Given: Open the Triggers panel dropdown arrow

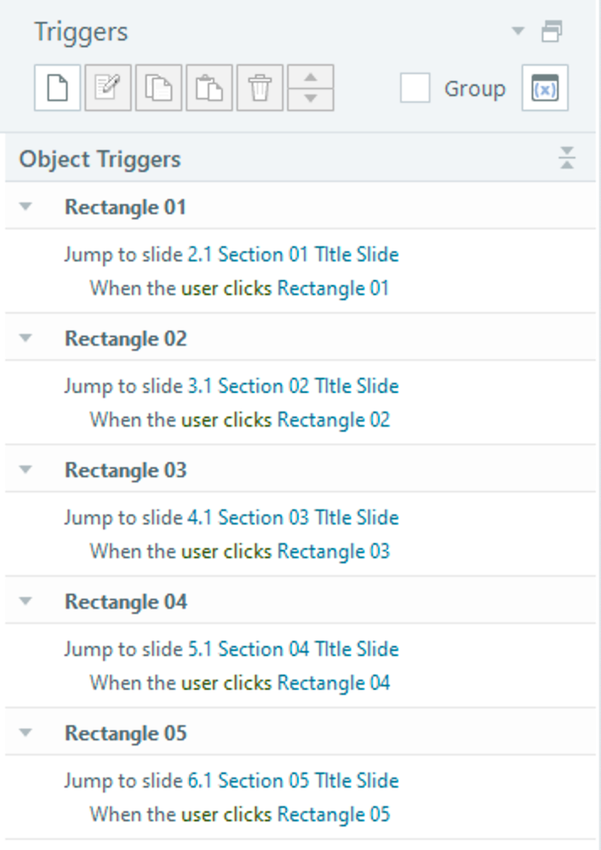Looking at the screenshot, I should point(518,32).
